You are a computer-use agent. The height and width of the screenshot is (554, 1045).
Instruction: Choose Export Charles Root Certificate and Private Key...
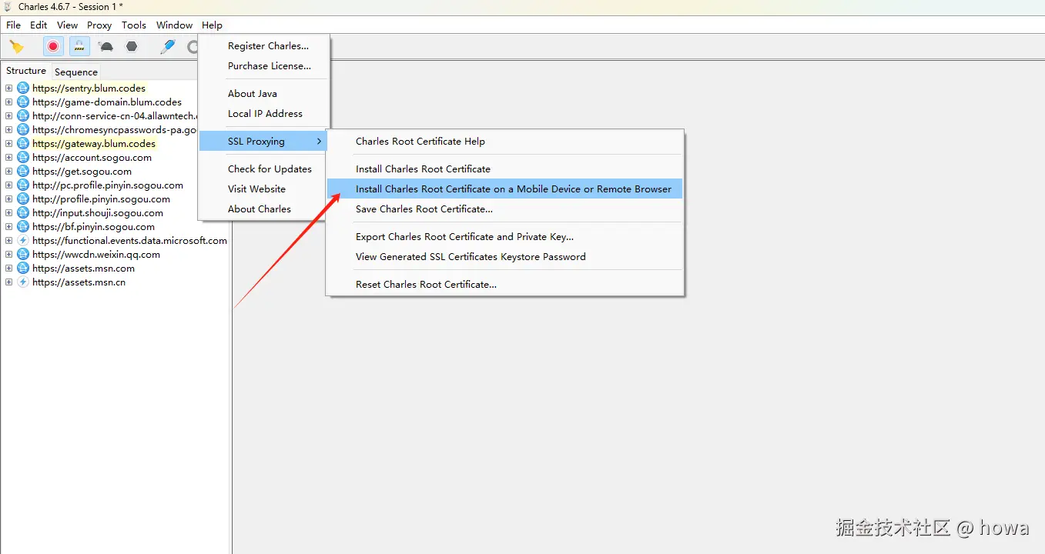[x=505, y=237]
